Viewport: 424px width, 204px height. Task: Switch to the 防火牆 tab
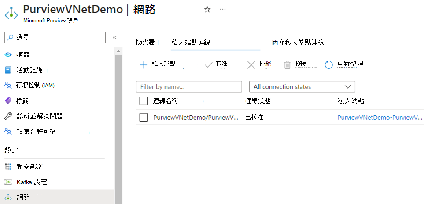pyautogui.click(x=145, y=42)
